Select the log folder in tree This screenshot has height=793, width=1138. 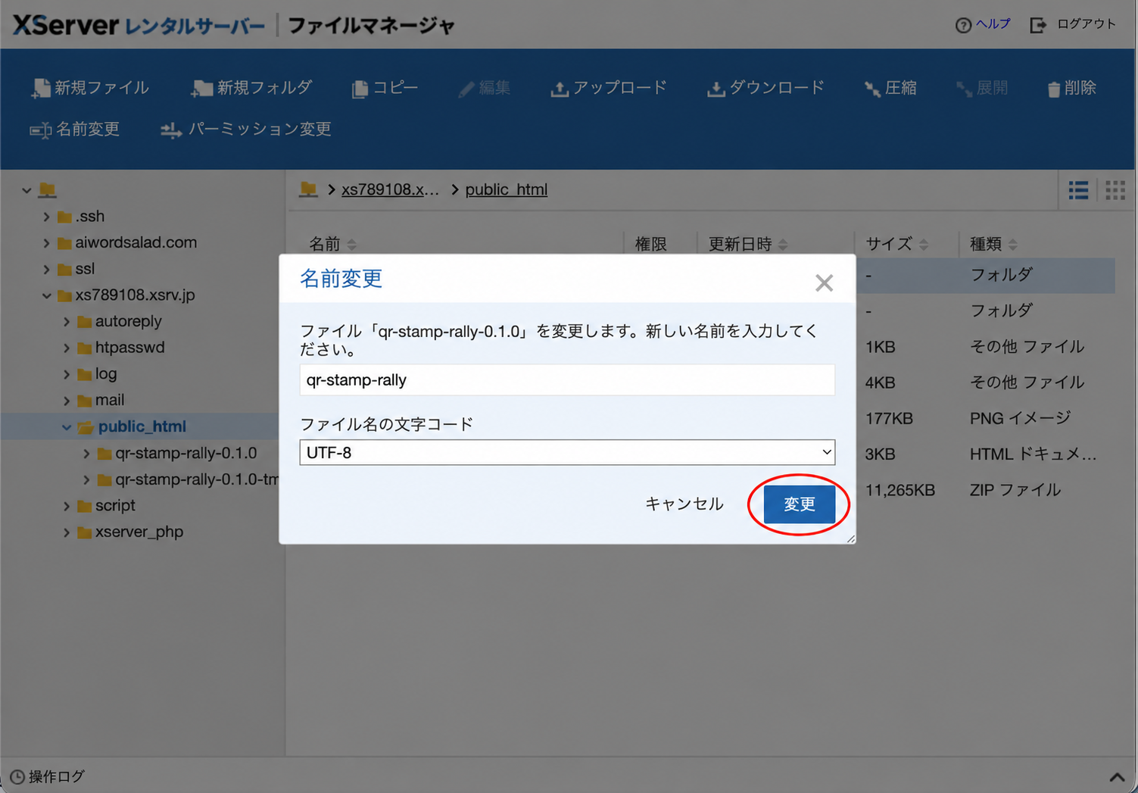click(x=97, y=374)
